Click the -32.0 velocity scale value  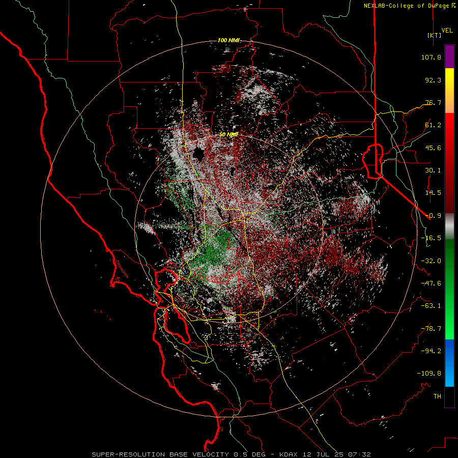431,261
